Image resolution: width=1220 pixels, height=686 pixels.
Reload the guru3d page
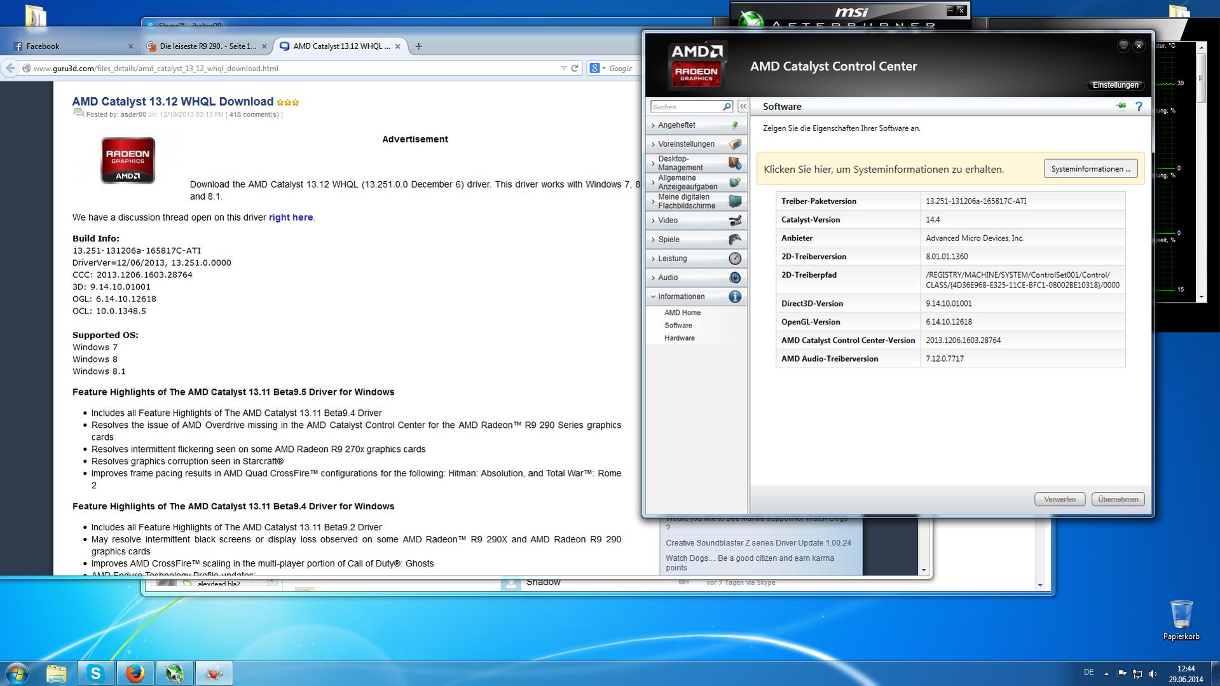pos(575,68)
